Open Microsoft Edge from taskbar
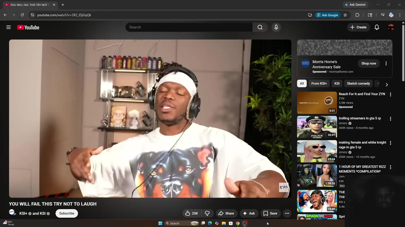 [x=210, y=223]
